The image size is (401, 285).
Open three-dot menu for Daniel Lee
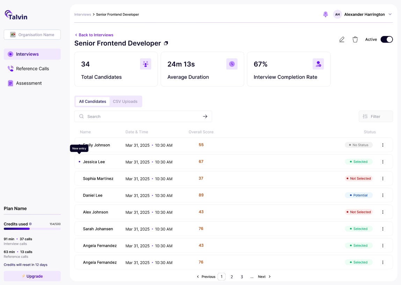tap(382, 195)
